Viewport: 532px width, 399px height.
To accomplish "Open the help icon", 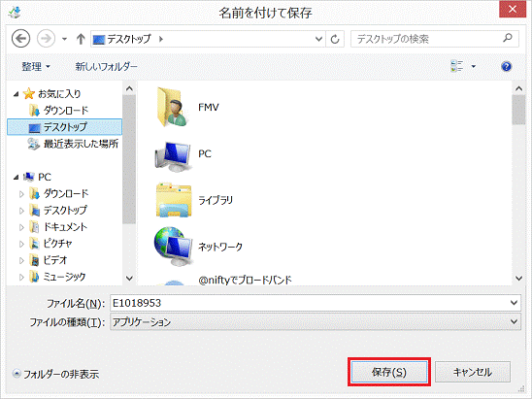I will pyautogui.click(x=506, y=66).
